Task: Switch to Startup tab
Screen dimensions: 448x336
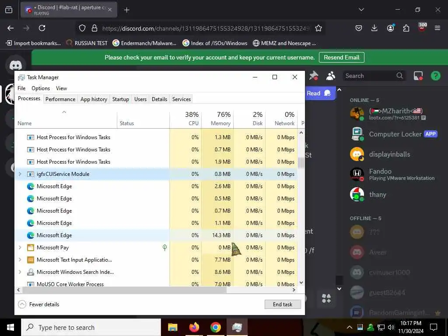Action: point(121,99)
